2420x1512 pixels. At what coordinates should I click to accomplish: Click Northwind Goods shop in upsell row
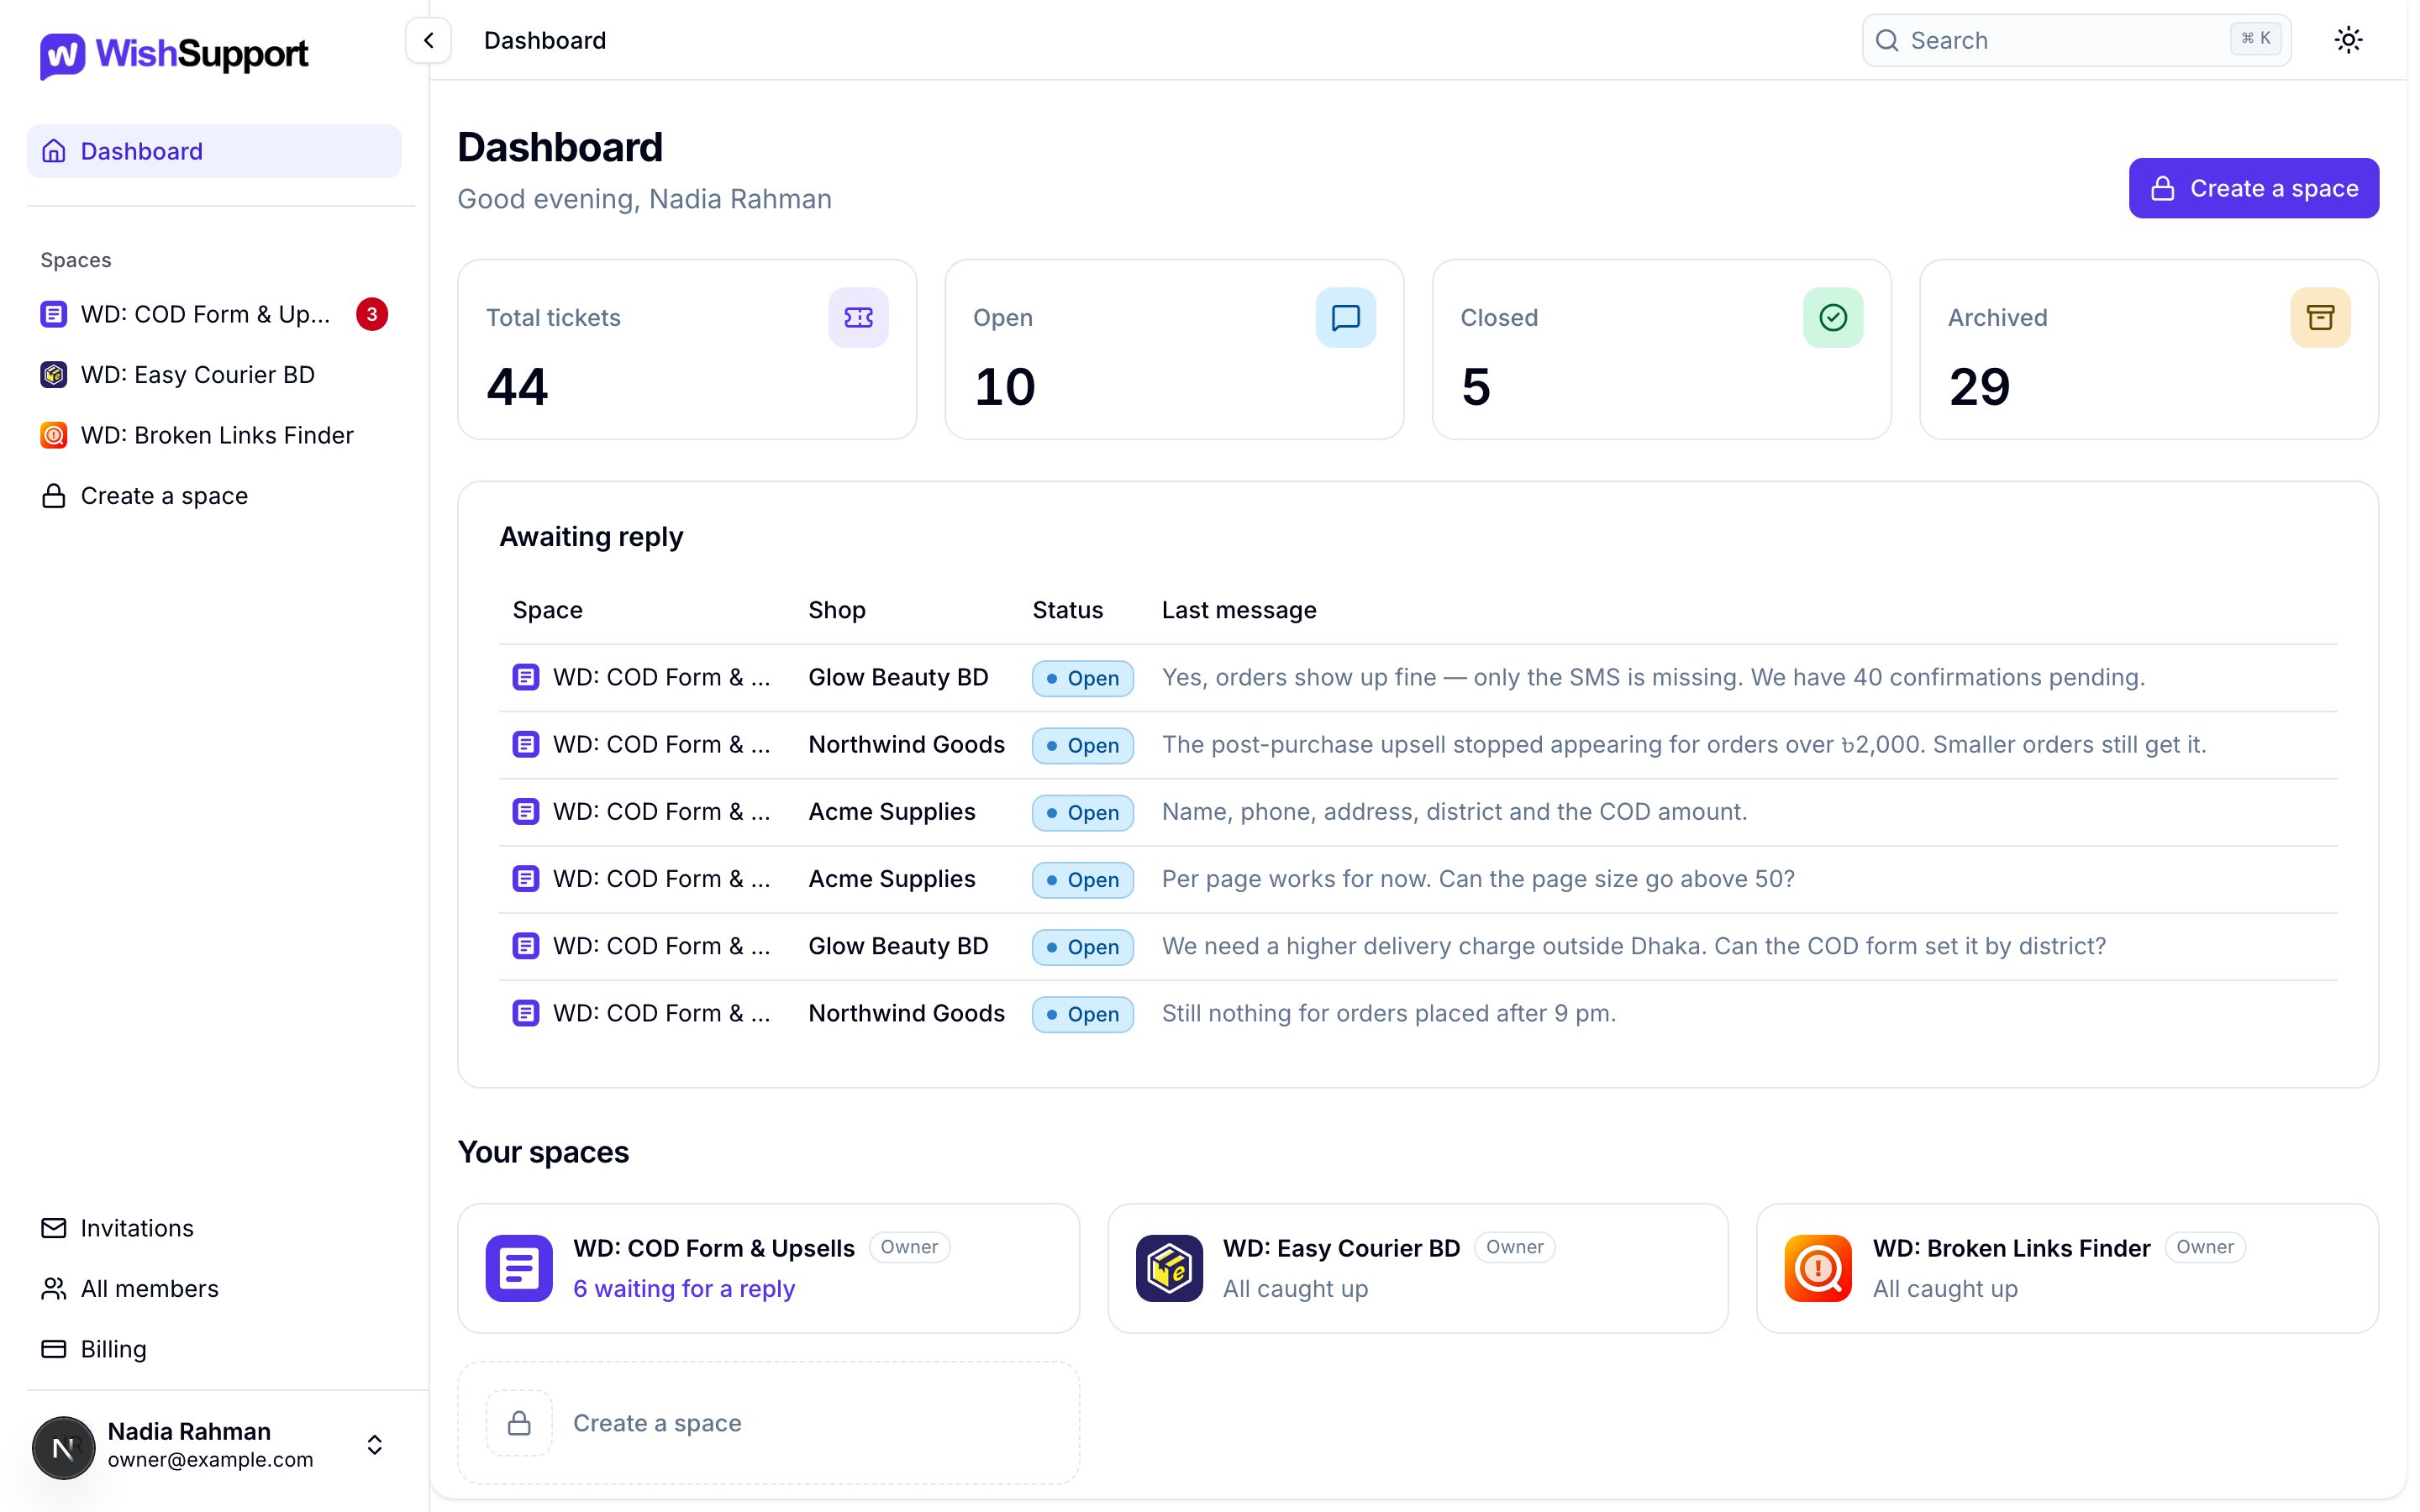[906, 745]
